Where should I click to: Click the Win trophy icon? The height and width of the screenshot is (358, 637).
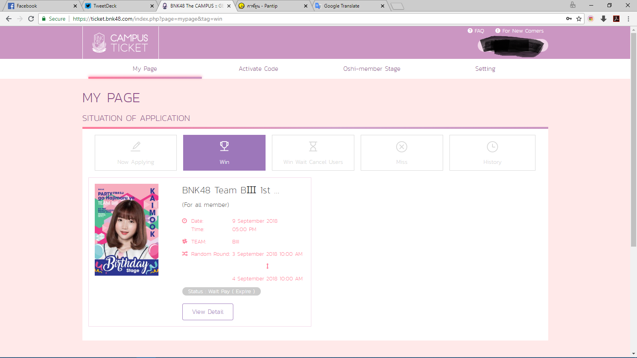[x=225, y=146]
